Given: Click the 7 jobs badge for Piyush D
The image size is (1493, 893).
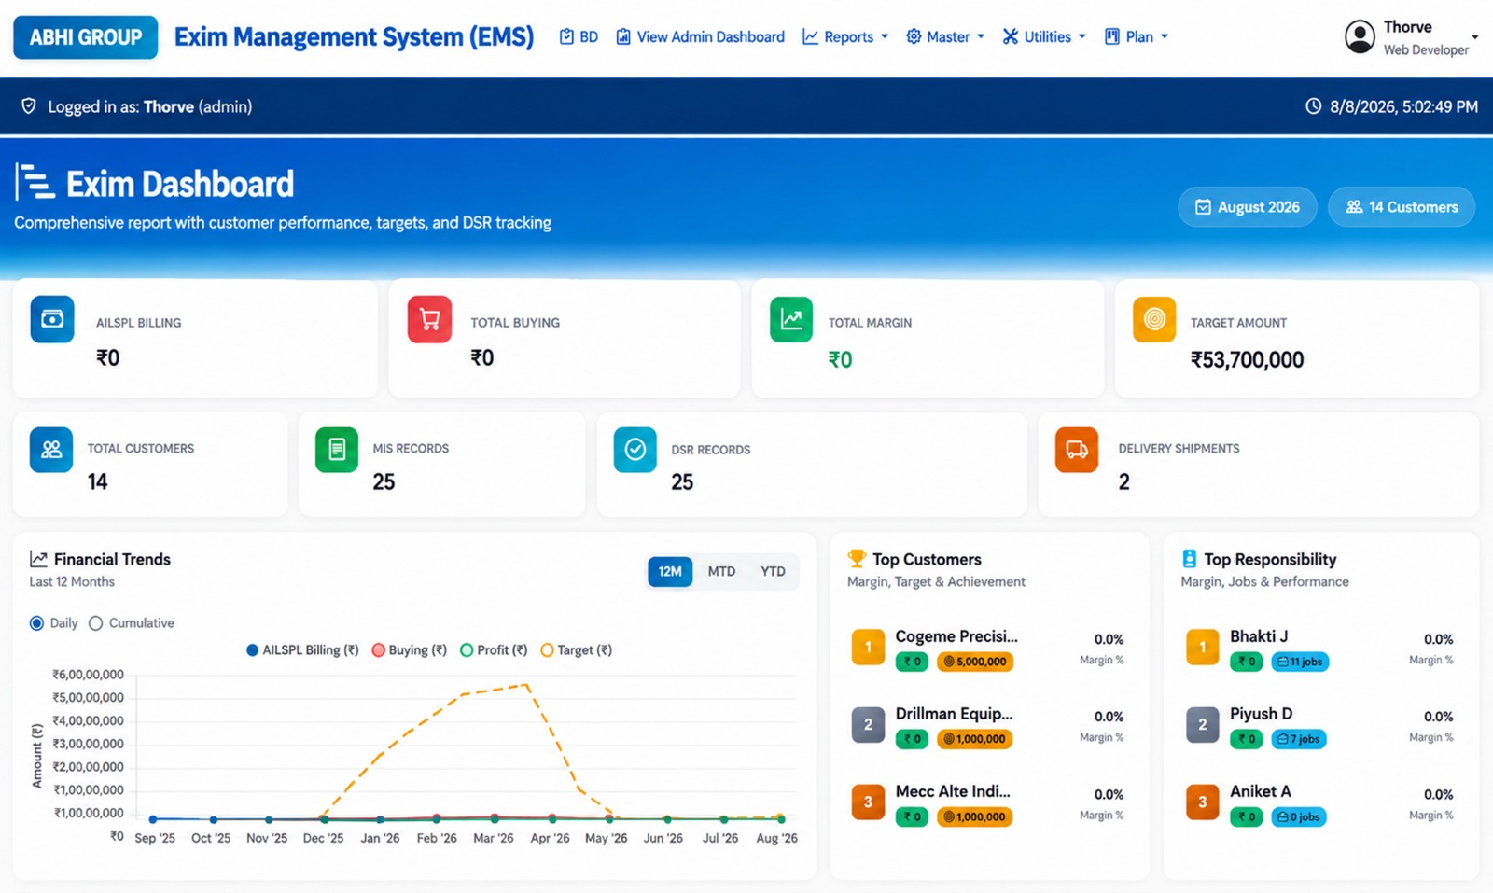Looking at the screenshot, I should point(1299,739).
